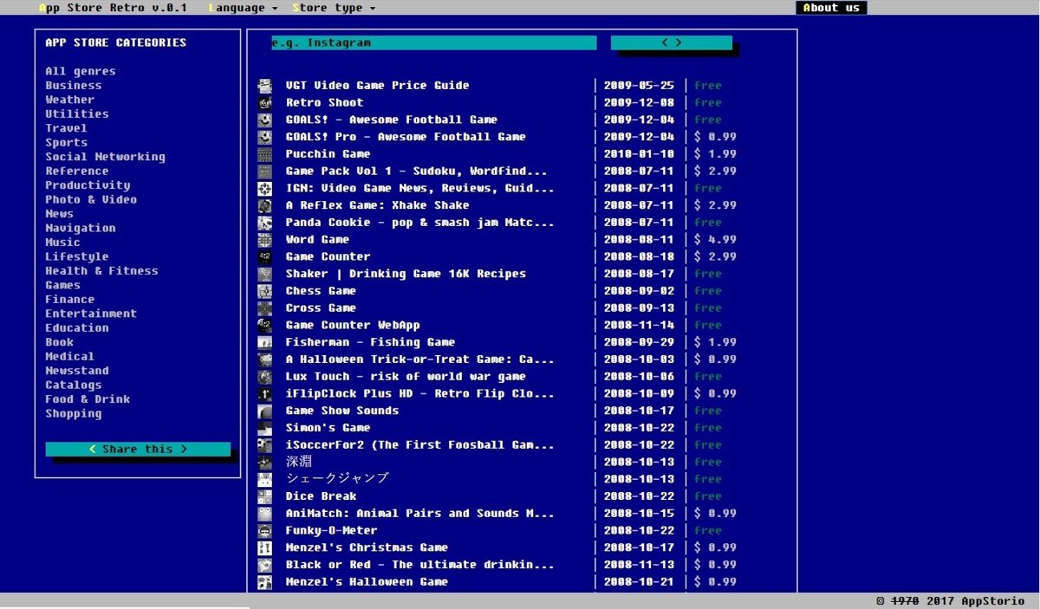The image size is (1040, 609).
Task: Click the VGT Video Game Price Guide app icon
Action: pos(265,86)
